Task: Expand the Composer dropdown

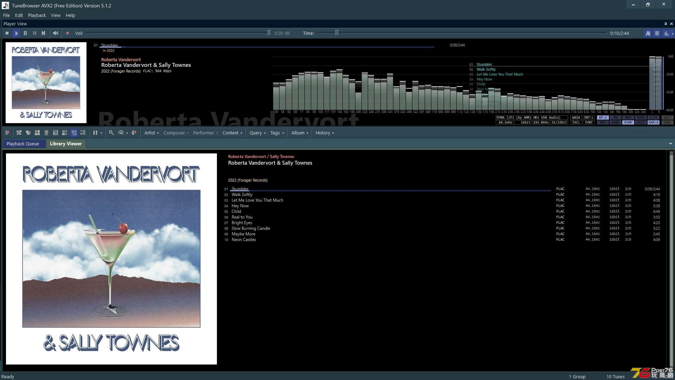Action: click(176, 133)
